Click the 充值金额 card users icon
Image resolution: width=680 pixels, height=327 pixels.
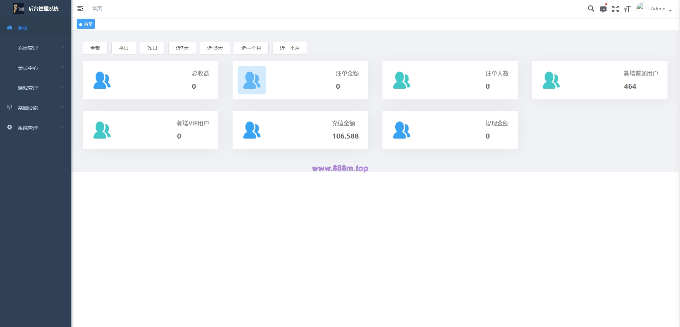point(252,130)
